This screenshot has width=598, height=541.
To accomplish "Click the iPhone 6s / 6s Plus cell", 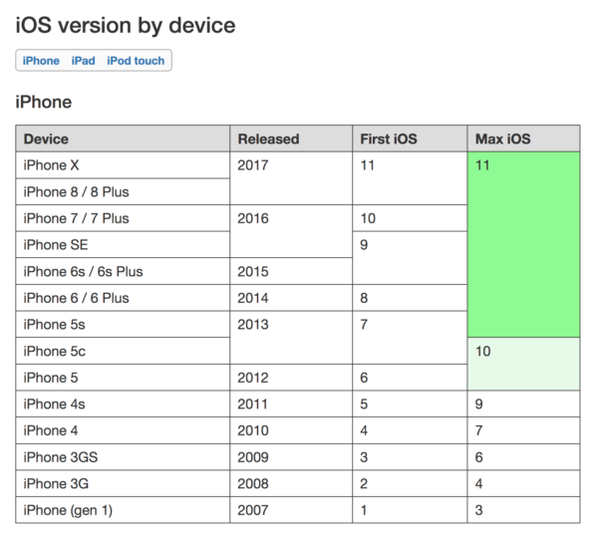I will 83,271.
